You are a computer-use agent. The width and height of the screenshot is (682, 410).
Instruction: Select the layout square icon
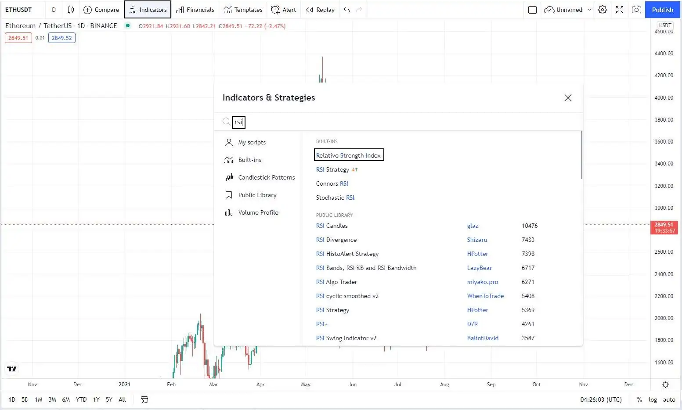coord(532,10)
